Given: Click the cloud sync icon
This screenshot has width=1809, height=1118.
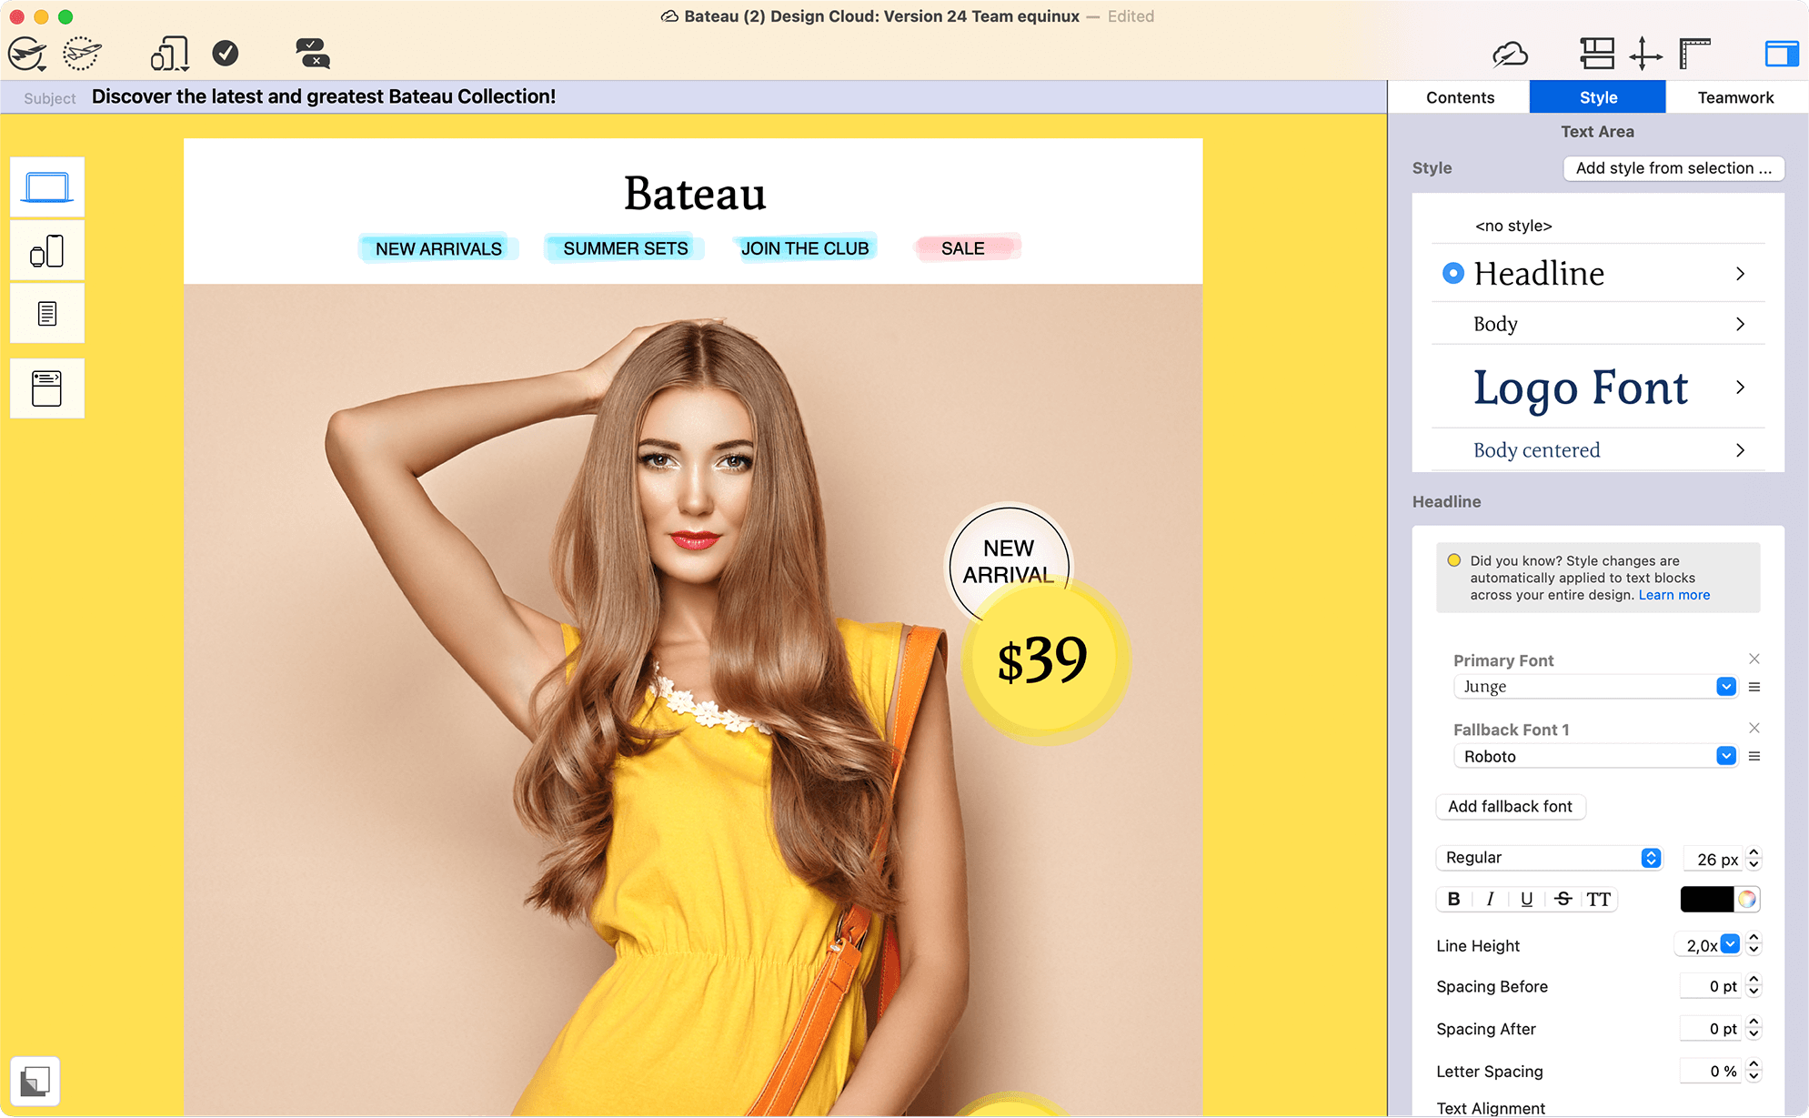Looking at the screenshot, I should click(x=1510, y=55).
